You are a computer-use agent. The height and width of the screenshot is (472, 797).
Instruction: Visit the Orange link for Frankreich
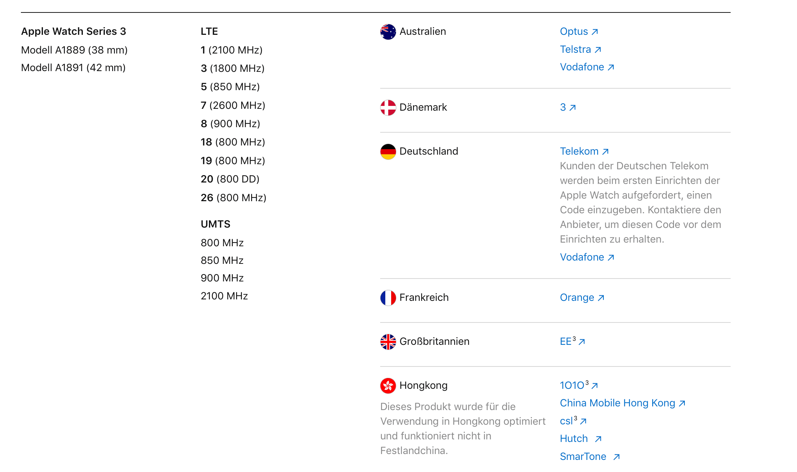(582, 298)
